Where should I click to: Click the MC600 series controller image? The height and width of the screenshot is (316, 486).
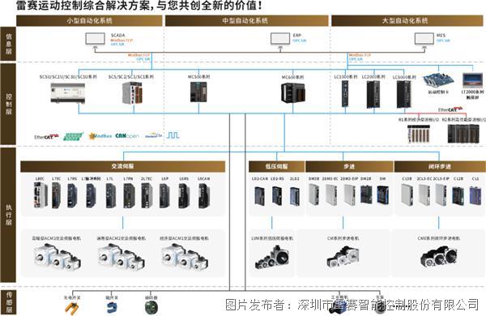click(293, 93)
